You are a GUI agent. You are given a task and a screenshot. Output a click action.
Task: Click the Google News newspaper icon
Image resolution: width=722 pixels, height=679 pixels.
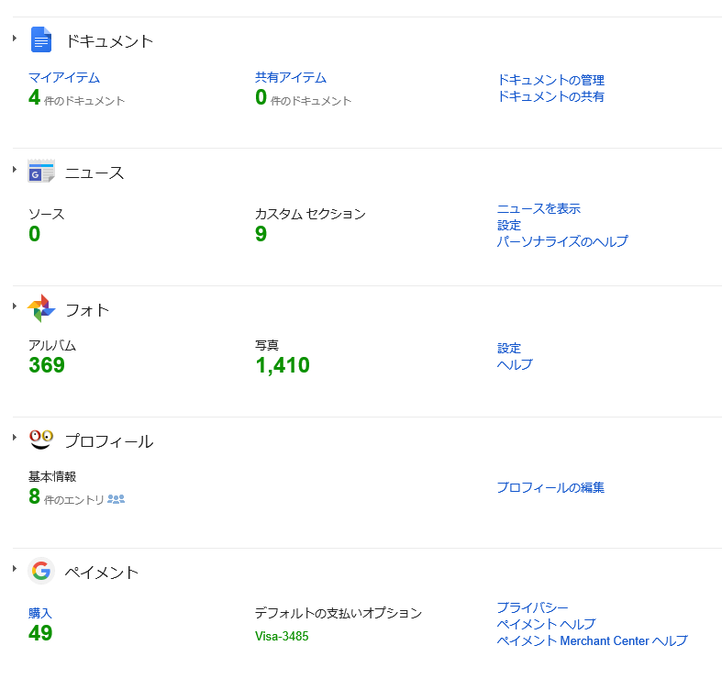coord(41,172)
